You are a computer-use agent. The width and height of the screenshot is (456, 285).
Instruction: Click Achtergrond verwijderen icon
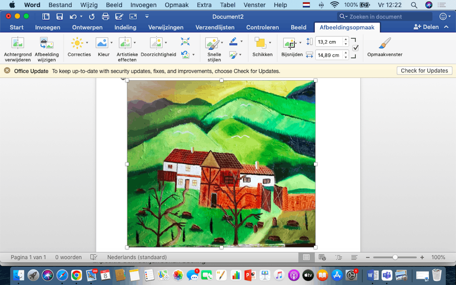point(17,43)
